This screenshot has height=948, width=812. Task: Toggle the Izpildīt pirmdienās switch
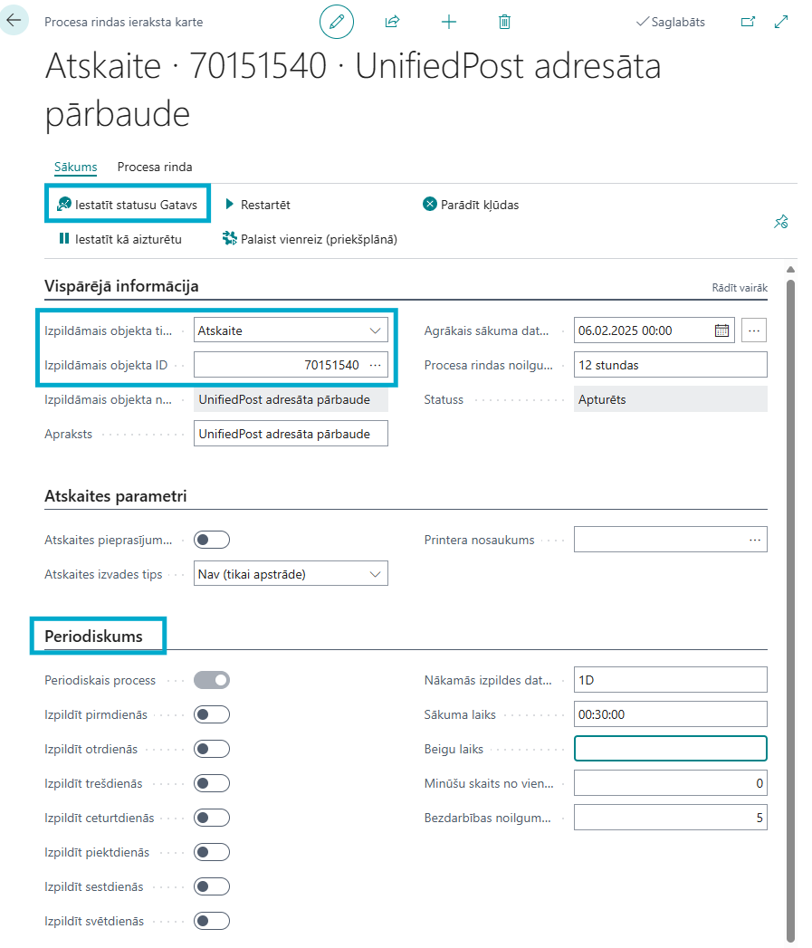[x=212, y=714]
